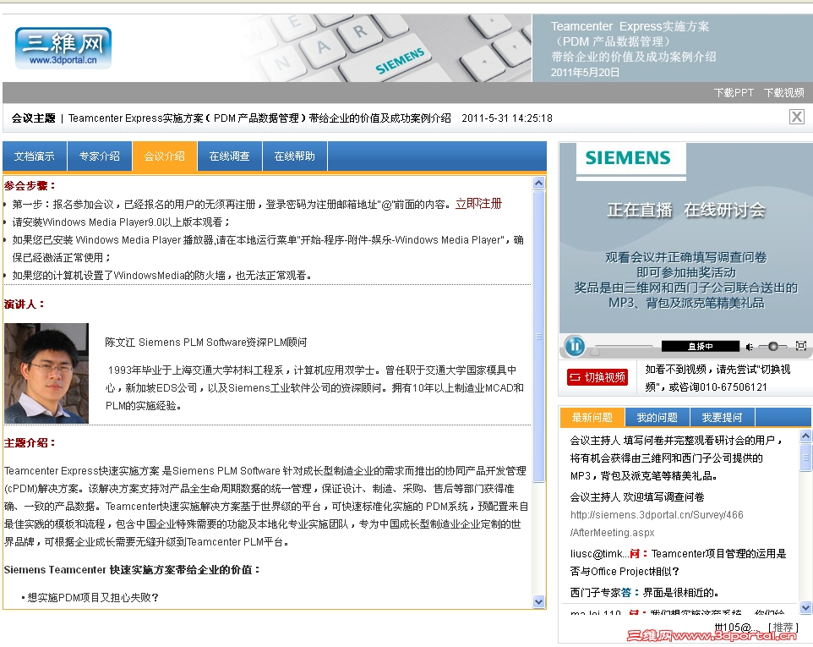Pause the live video stream
This screenshot has width=813, height=647.
[575, 346]
